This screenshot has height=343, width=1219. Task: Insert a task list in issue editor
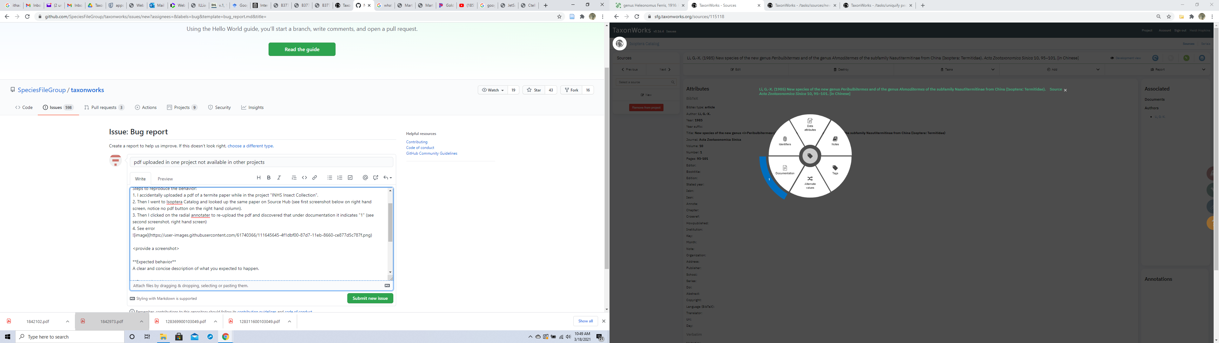point(350,178)
